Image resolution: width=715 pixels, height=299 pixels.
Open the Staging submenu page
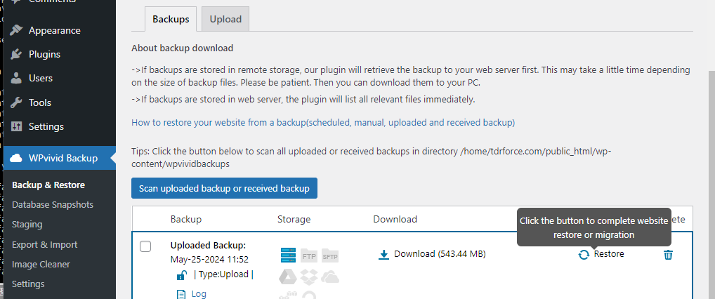pyautogui.click(x=27, y=225)
